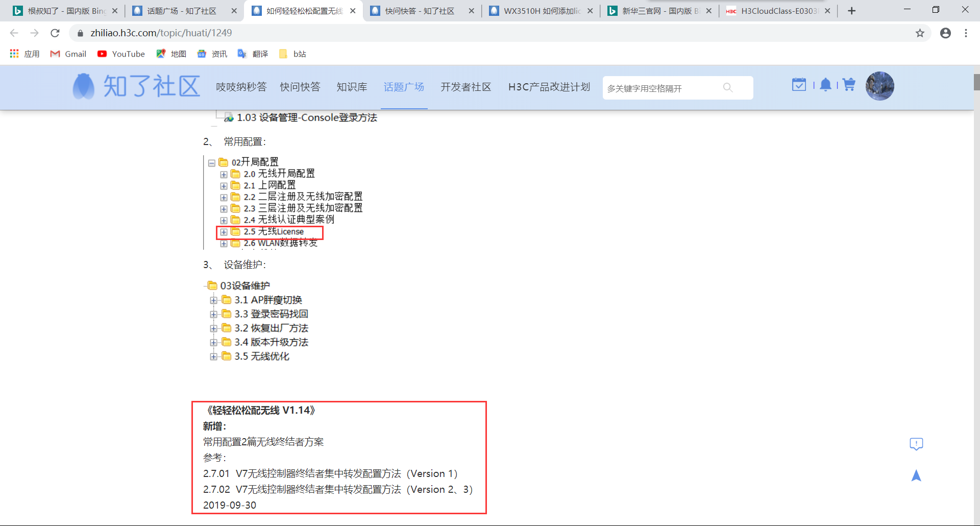Bookmark this page with the star icon
980x526 pixels.
click(920, 33)
